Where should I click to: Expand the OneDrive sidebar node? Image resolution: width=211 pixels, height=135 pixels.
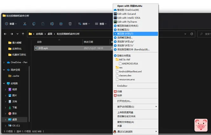tap(4, 62)
